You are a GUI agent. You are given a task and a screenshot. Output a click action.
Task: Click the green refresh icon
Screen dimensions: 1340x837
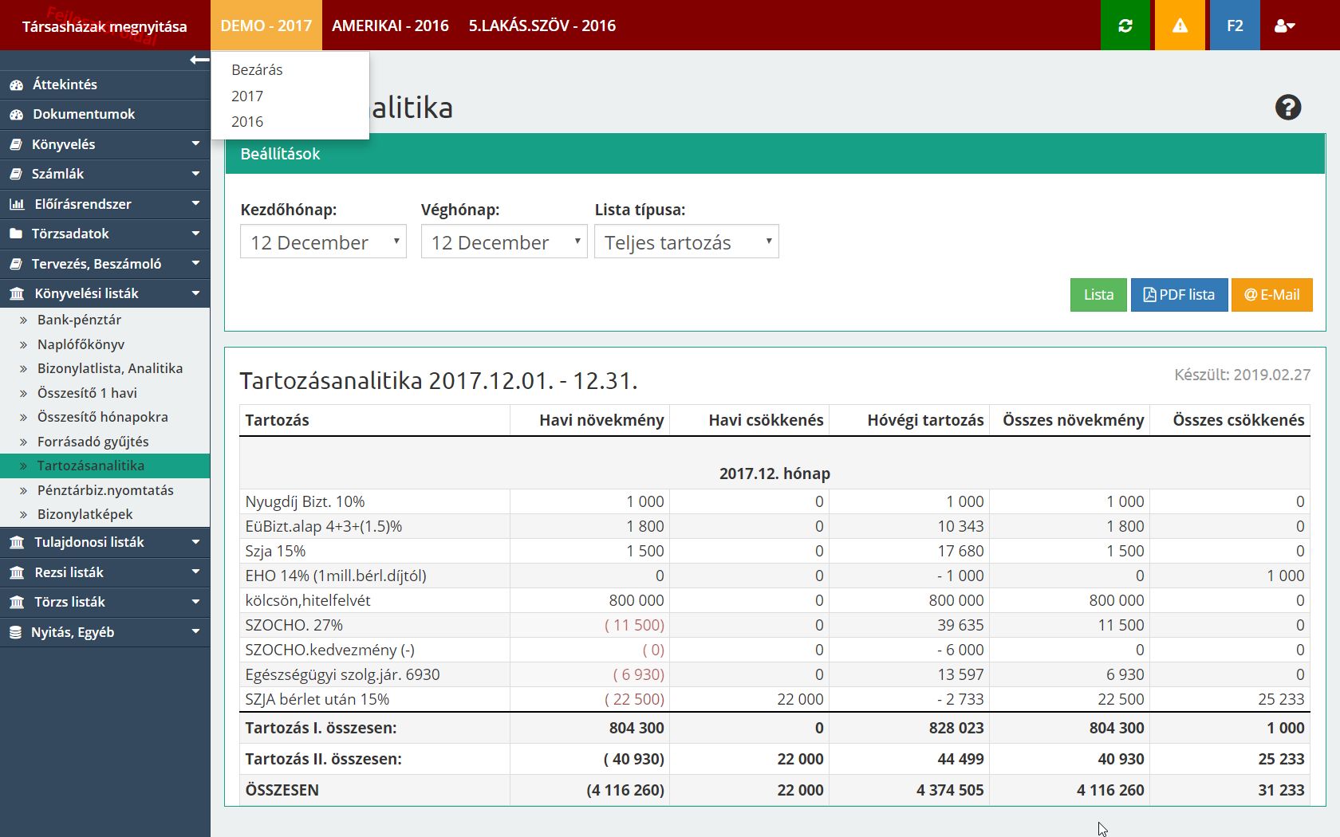pyautogui.click(x=1125, y=26)
